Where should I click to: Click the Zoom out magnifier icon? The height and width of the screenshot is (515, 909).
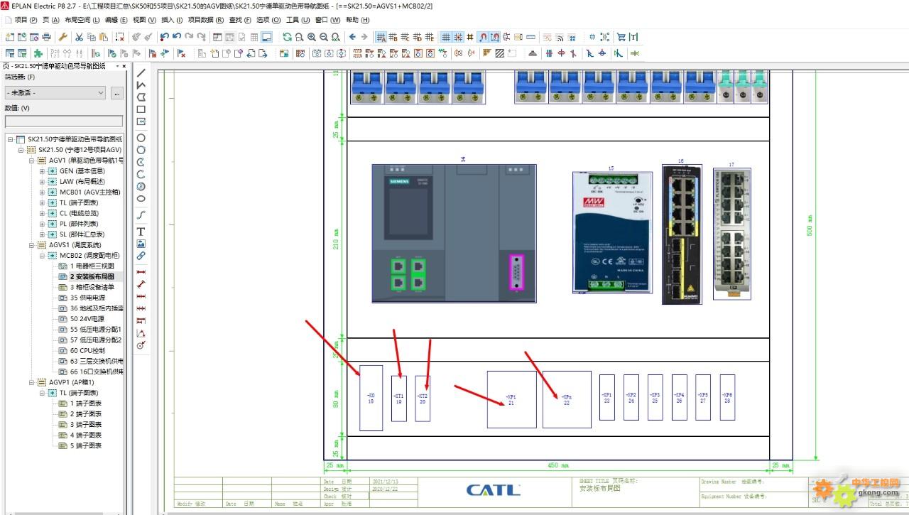324,37
